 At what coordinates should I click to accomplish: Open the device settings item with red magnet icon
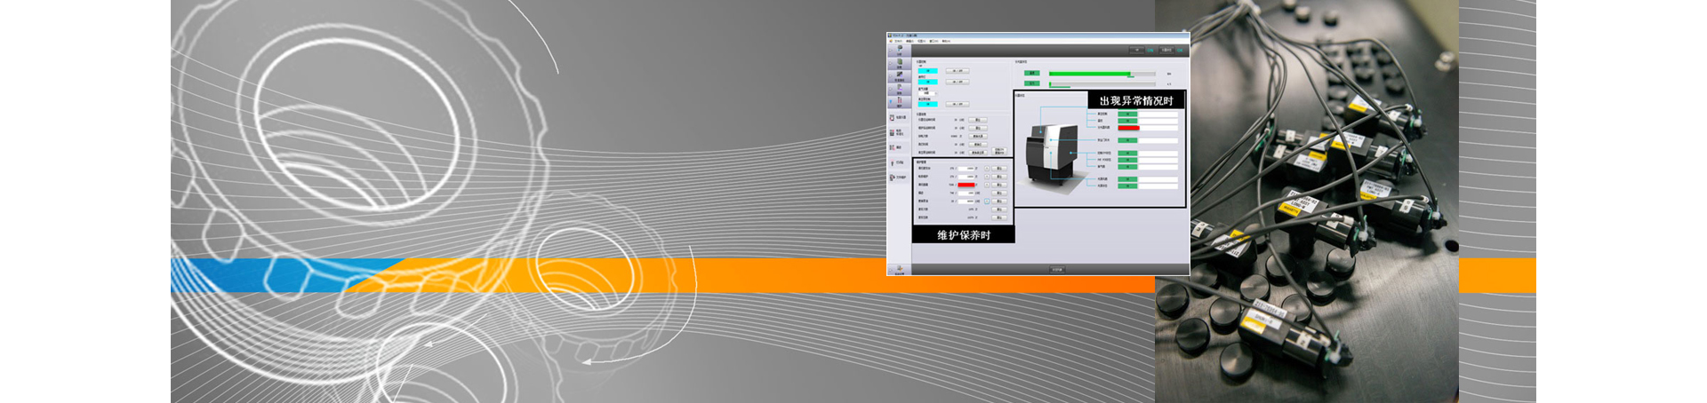pos(899,117)
